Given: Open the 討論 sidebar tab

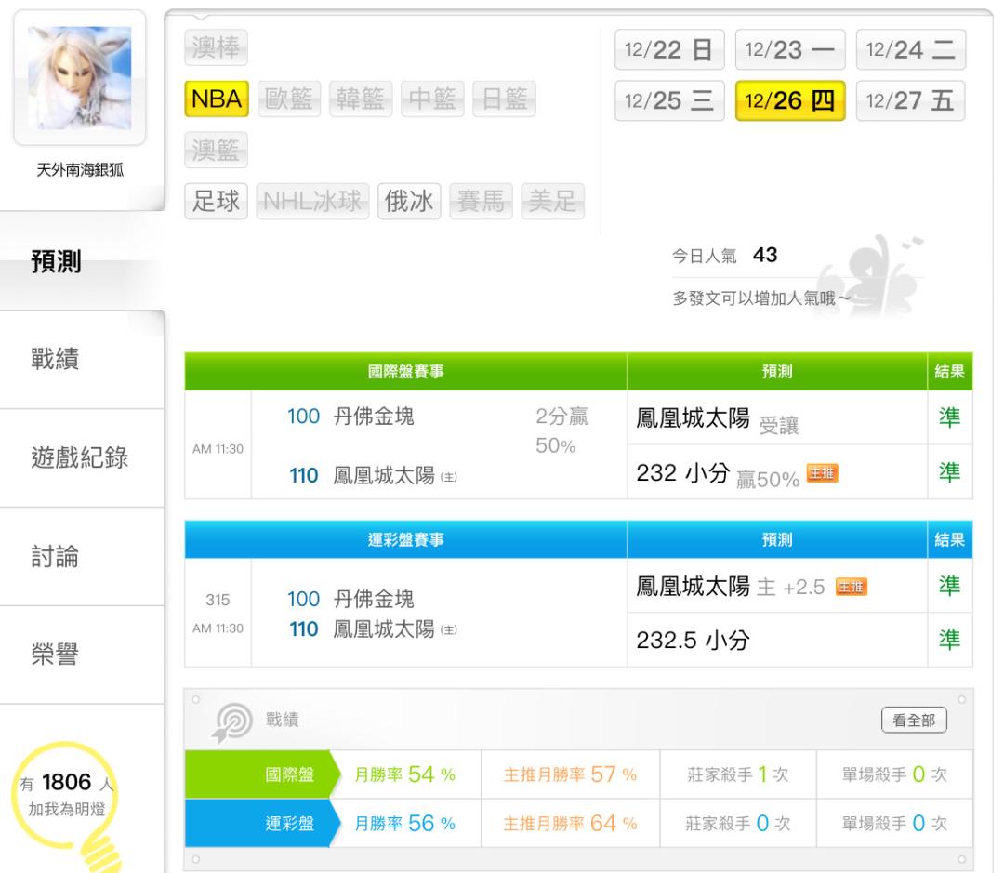Looking at the screenshot, I should pyautogui.click(x=82, y=556).
